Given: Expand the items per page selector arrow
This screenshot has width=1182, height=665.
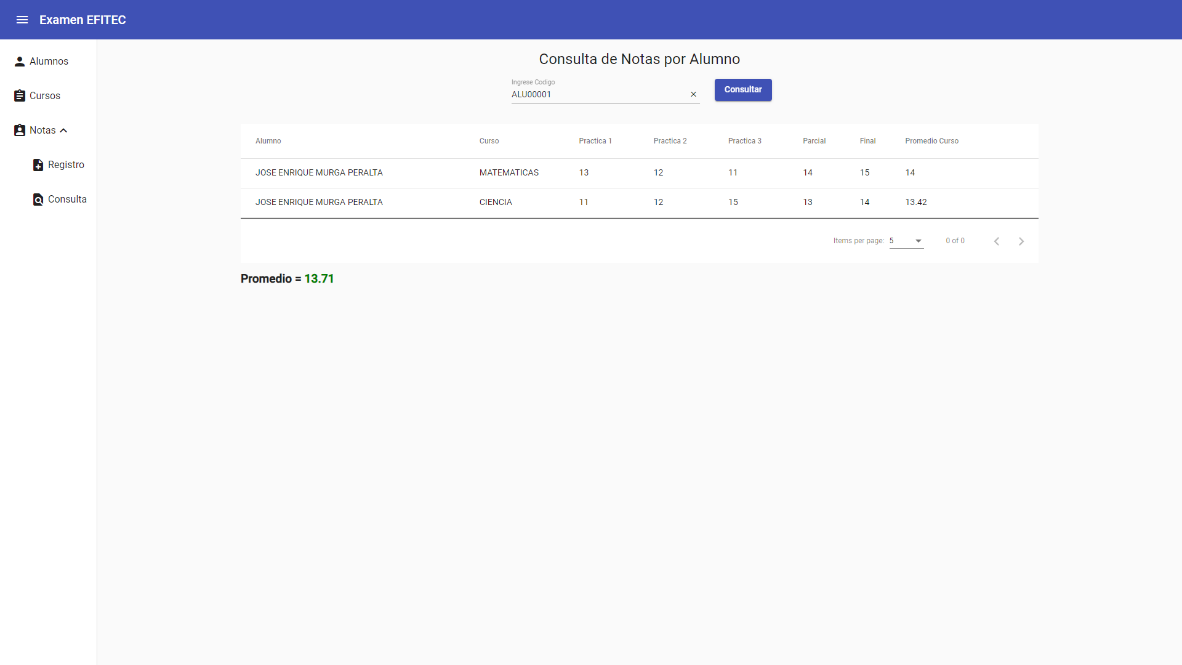Looking at the screenshot, I should 918,241.
